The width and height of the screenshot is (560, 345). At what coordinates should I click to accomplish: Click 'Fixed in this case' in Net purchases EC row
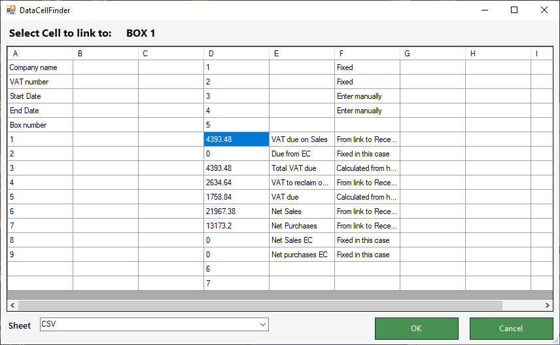pos(367,255)
